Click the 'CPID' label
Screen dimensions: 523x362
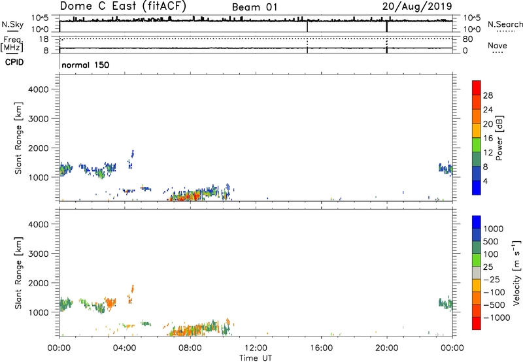click(x=14, y=62)
